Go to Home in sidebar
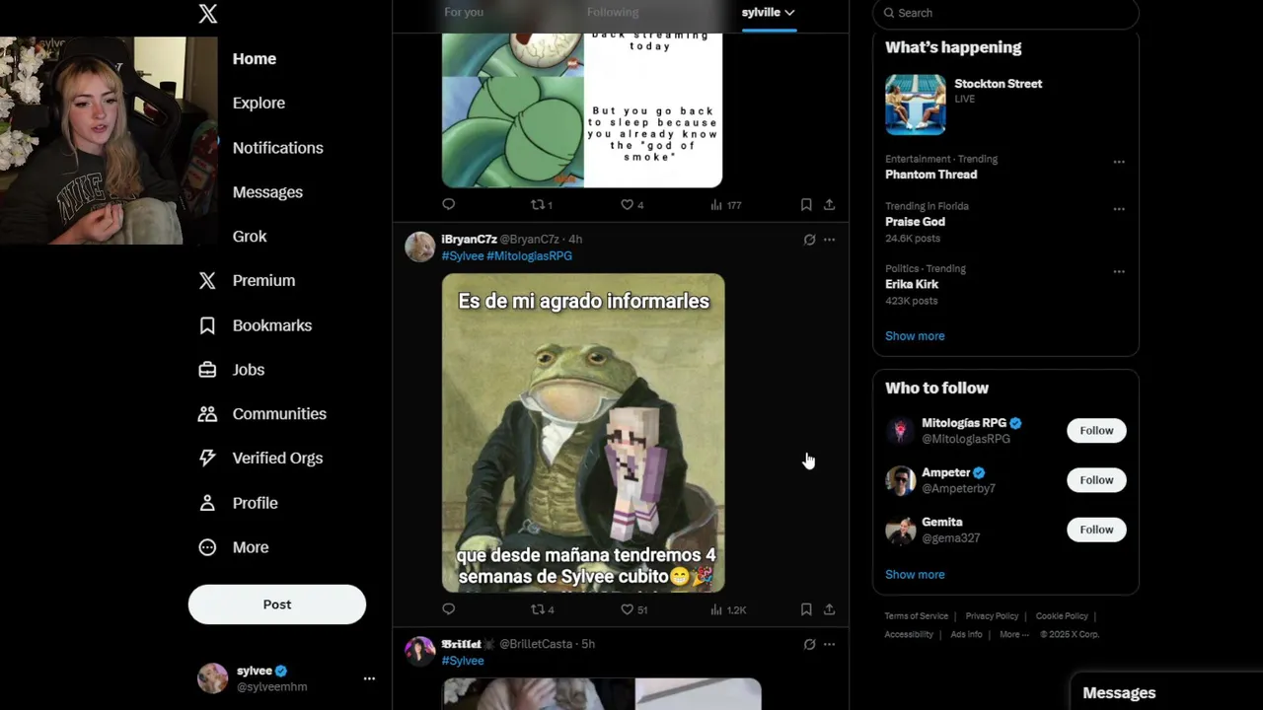 click(x=254, y=59)
